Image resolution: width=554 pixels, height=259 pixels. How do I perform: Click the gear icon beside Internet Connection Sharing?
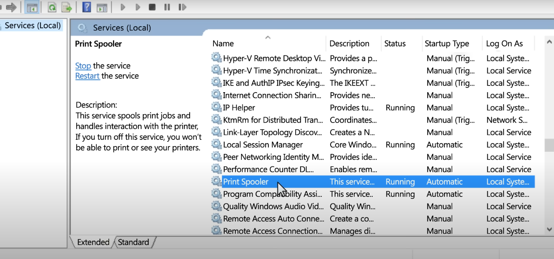click(x=216, y=95)
